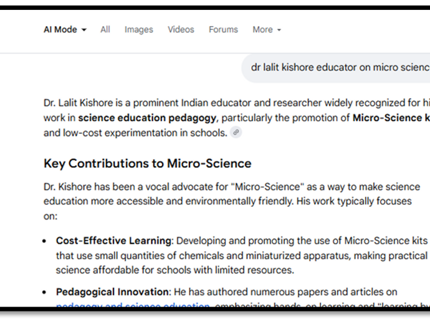
Task: Open the Images search tab
Action: (x=138, y=29)
